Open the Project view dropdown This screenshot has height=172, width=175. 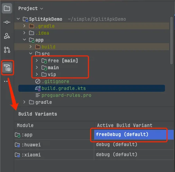pyautogui.click(x=31, y=9)
